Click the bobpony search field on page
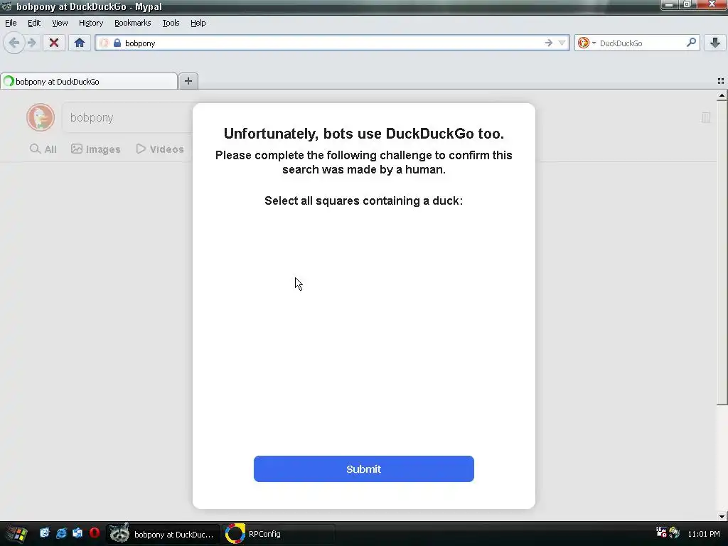This screenshot has height=546, width=728. pyautogui.click(x=128, y=117)
